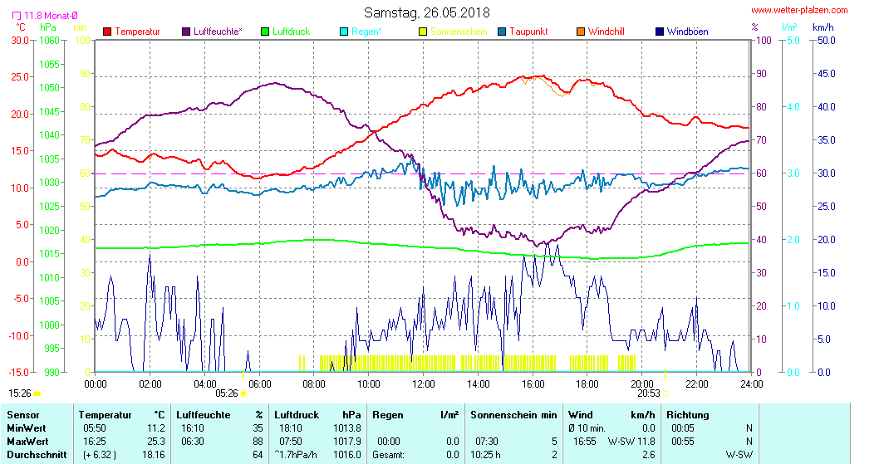The image size is (879, 464).
Task: Select the Luftfeuchte* legend label
Action: (x=218, y=32)
